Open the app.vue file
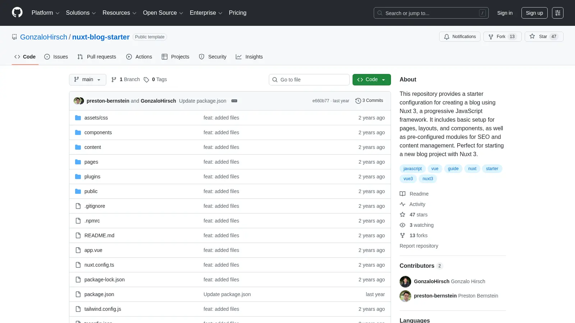This screenshot has width=575, height=323. (93, 250)
